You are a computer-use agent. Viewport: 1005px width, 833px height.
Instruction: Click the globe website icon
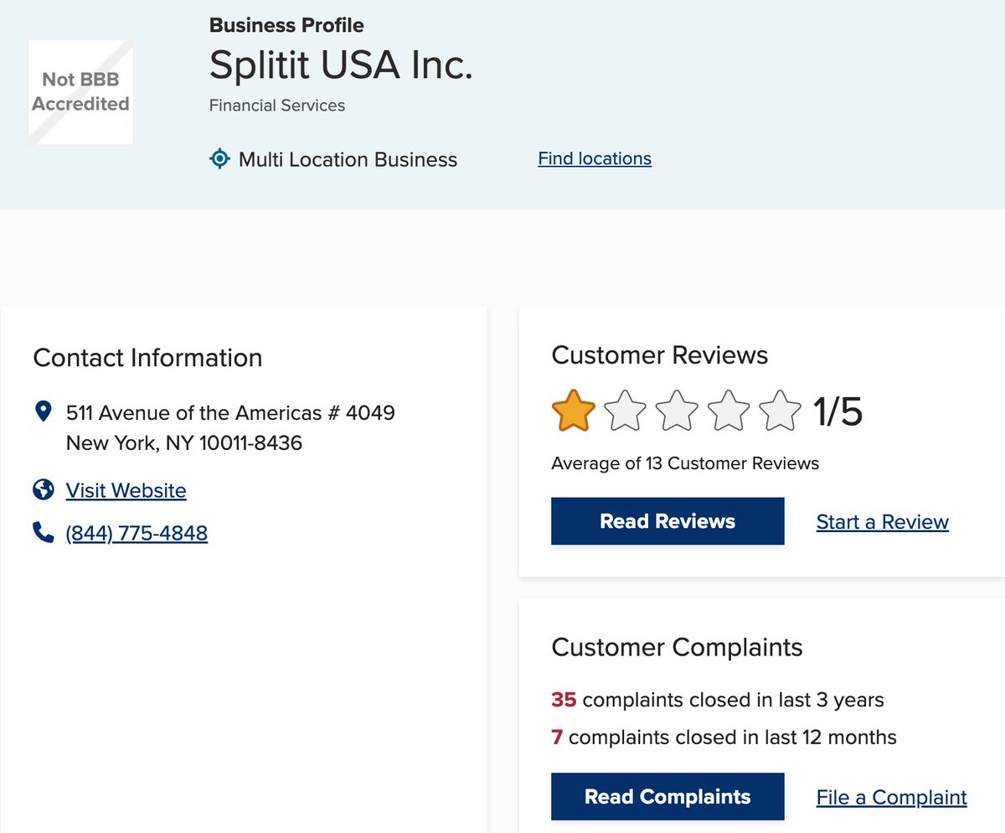[x=43, y=489]
